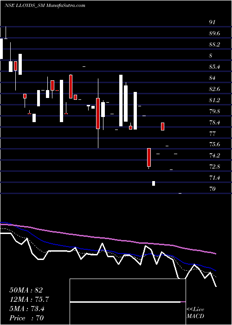Click the red candle at 78.4 level
This screenshot has height=325, width=232.
(162, 126)
